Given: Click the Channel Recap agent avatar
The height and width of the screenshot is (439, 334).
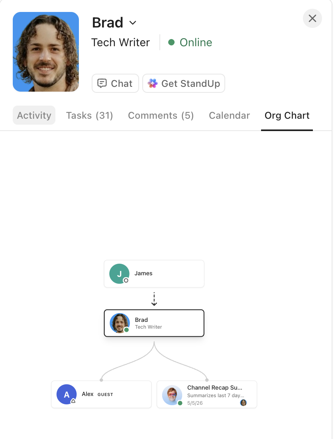Looking at the screenshot, I should click(172, 395).
